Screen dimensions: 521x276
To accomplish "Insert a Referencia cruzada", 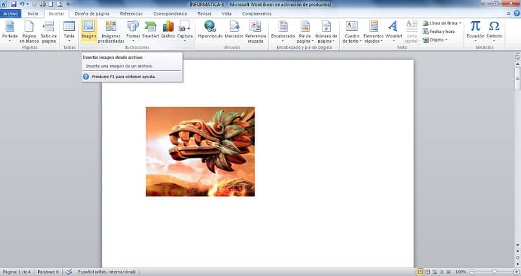I will [x=255, y=32].
